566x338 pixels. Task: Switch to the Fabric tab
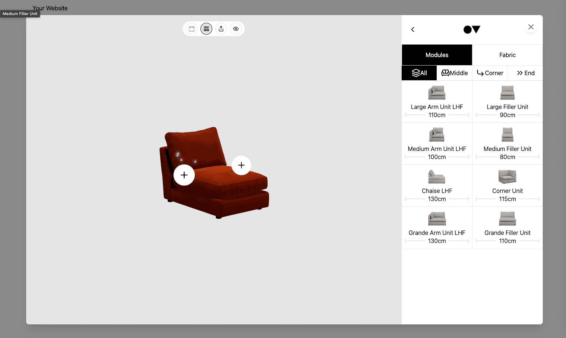click(x=507, y=54)
